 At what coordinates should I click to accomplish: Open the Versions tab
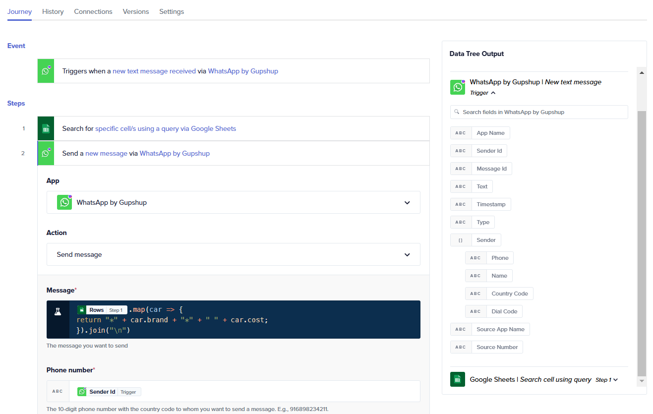pyautogui.click(x=136, y=11)
